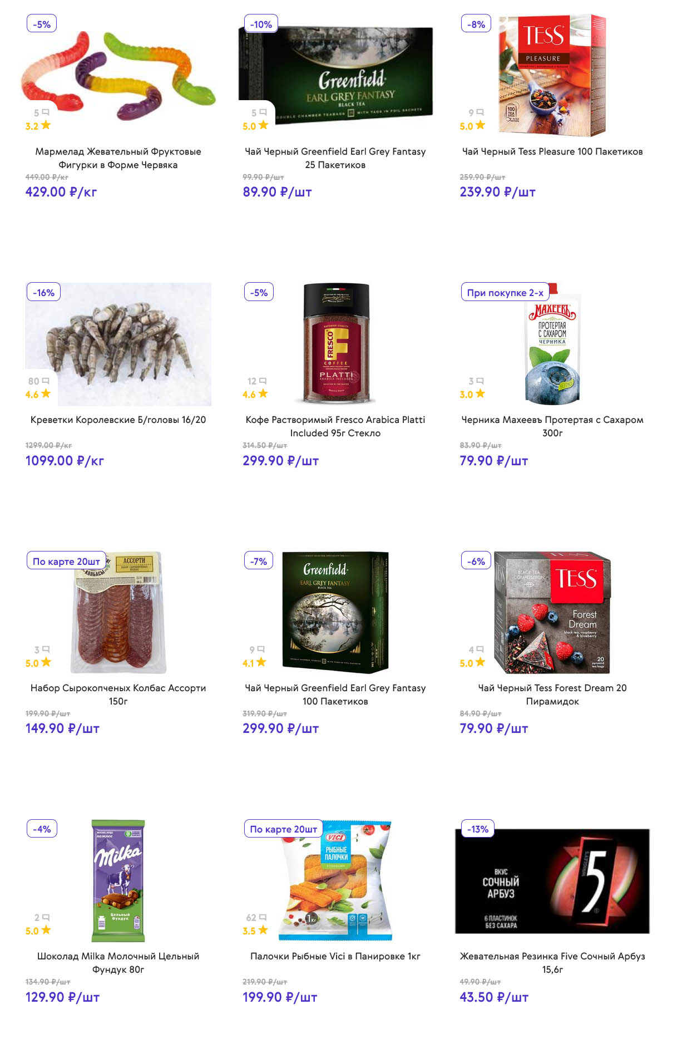Click the comments icon on Tess Pleasure tea
The width and height of the screenshot is (692, 1039).
(x=480, y=112)
